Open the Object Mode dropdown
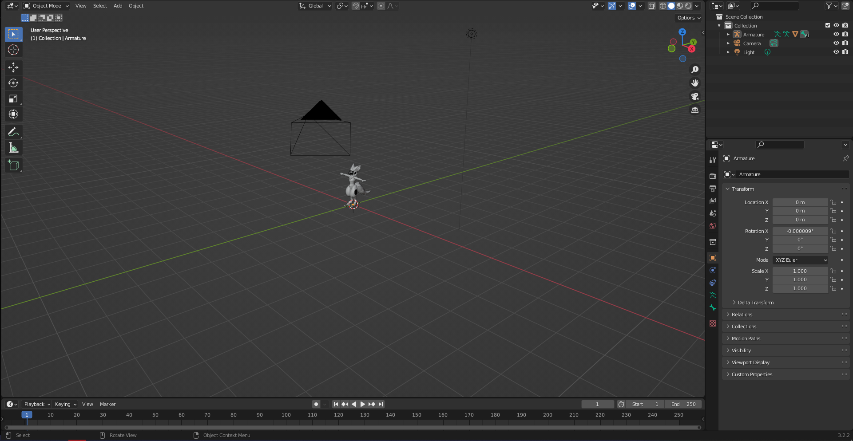Image resolution: width=853 pixels, height=441 pixels. [x=46, y=6]
